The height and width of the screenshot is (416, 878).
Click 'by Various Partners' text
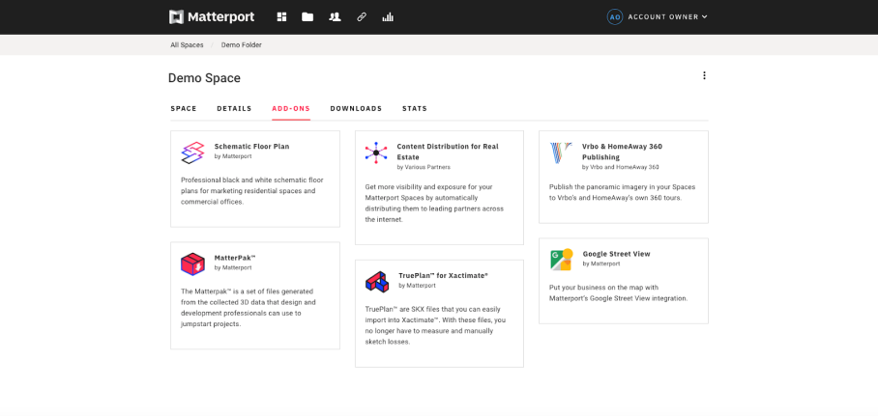pyautogui.click(x=424, y=167)
